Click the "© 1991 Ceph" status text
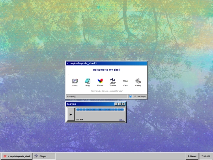This screenshot has height=160, width=213. click(140, 96)
